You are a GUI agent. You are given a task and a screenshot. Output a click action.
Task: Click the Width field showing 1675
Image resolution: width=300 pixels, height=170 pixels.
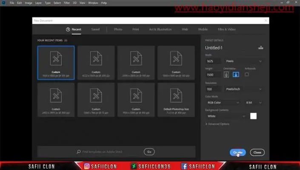pyautogui.click(x=213, y=61)
